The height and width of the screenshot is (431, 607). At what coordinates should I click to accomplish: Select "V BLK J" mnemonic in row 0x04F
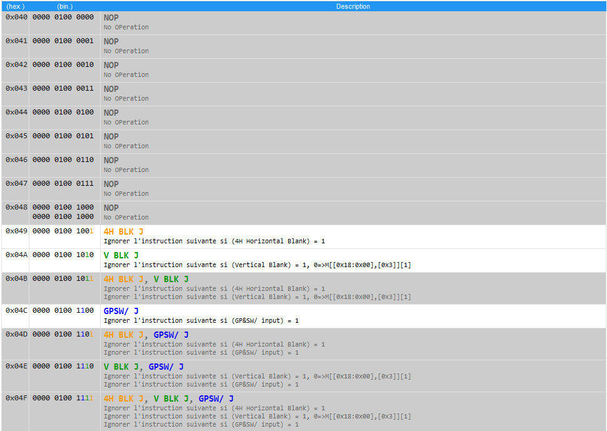171,399
